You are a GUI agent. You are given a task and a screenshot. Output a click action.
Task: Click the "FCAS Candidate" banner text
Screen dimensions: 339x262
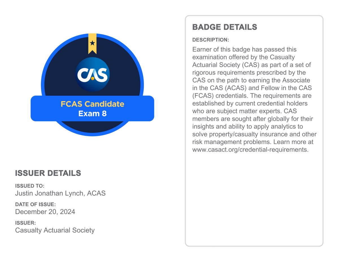(x=92, y=104)
